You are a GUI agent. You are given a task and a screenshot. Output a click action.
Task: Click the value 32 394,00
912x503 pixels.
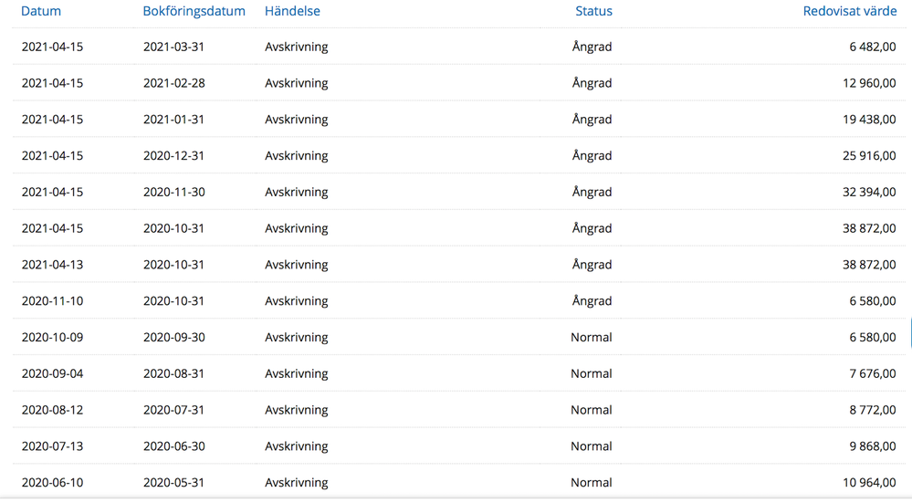869,193
